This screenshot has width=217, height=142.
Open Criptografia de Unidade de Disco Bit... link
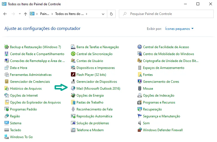coord(171,61)
